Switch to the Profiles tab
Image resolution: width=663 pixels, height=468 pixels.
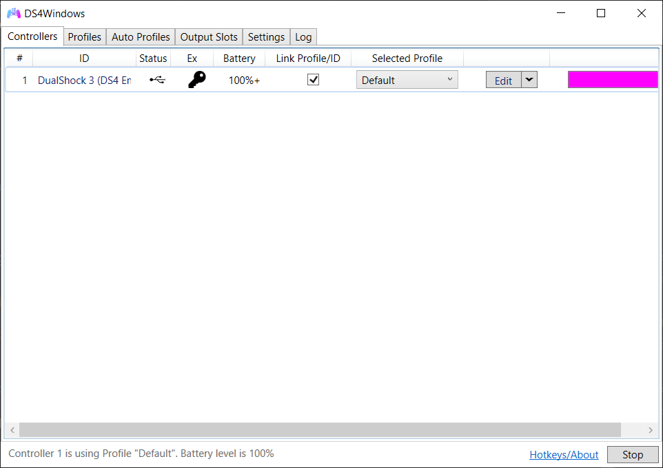(x=84, y=36)
